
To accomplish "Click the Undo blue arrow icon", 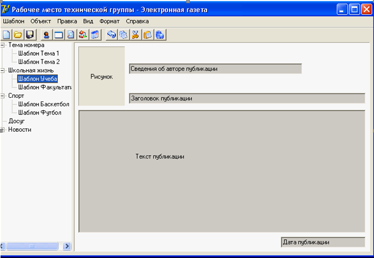I will click(x=111, y=35).
